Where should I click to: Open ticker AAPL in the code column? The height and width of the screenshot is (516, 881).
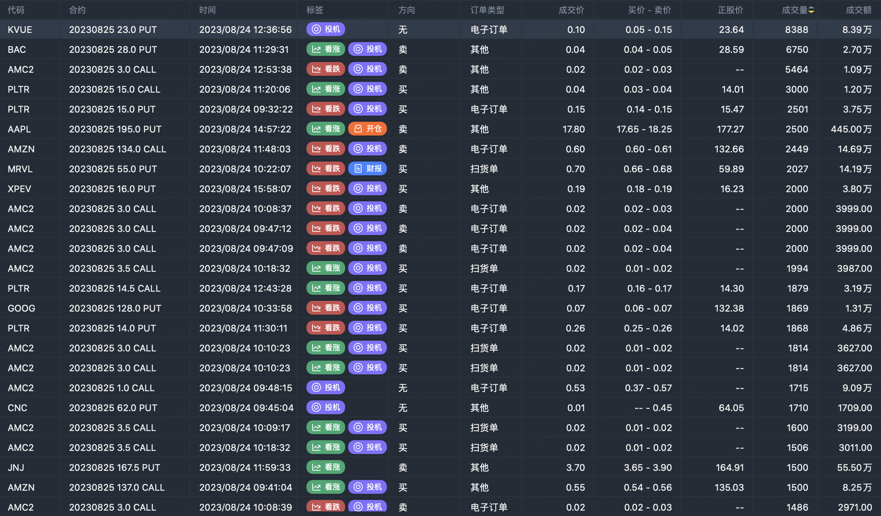click(19, 129)
